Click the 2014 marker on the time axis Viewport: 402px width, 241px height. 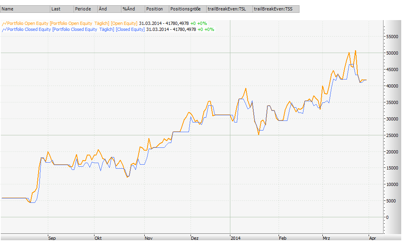pyautogui.click(x=235, y=238)
